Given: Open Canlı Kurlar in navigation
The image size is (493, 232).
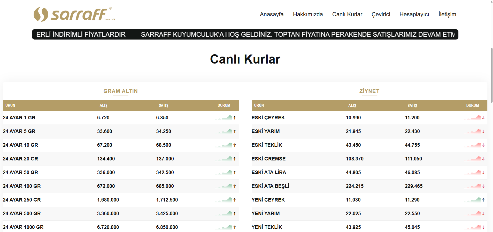Looking at the screenshot, I should [347, 14].
